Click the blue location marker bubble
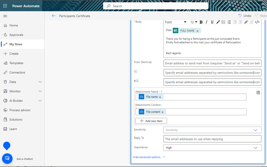This screenshot has height=167, width=267. coord(7,146)
